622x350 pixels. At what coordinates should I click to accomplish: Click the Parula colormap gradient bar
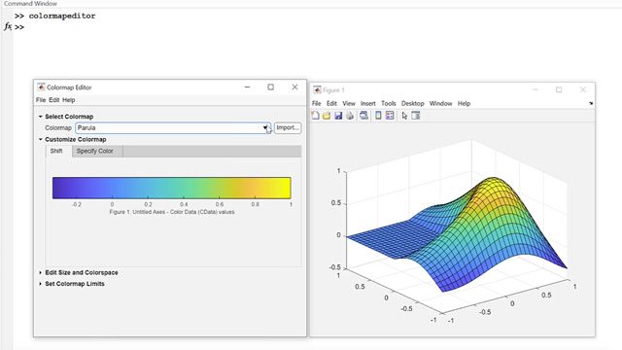172,188
